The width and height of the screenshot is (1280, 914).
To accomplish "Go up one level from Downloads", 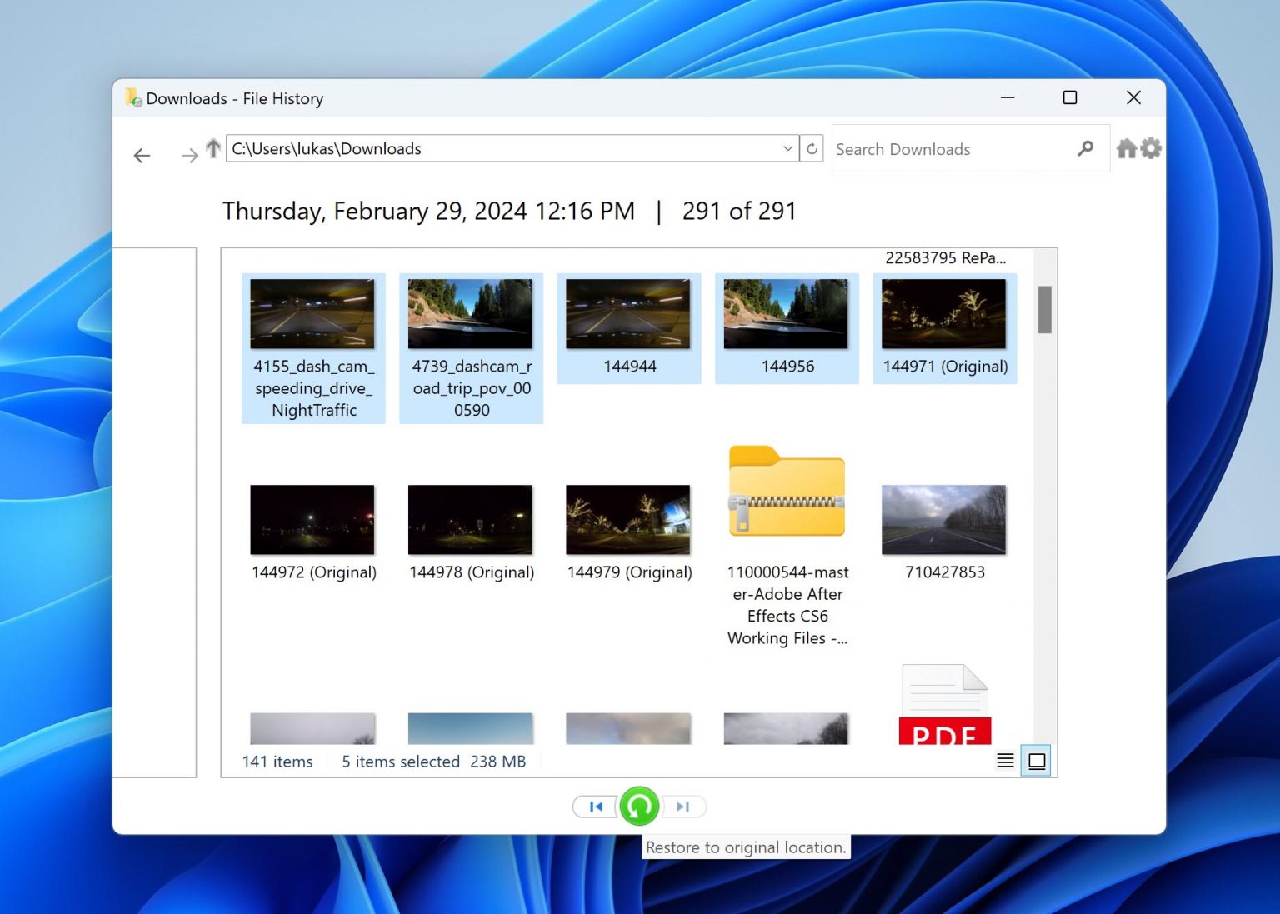I will 213,147.
